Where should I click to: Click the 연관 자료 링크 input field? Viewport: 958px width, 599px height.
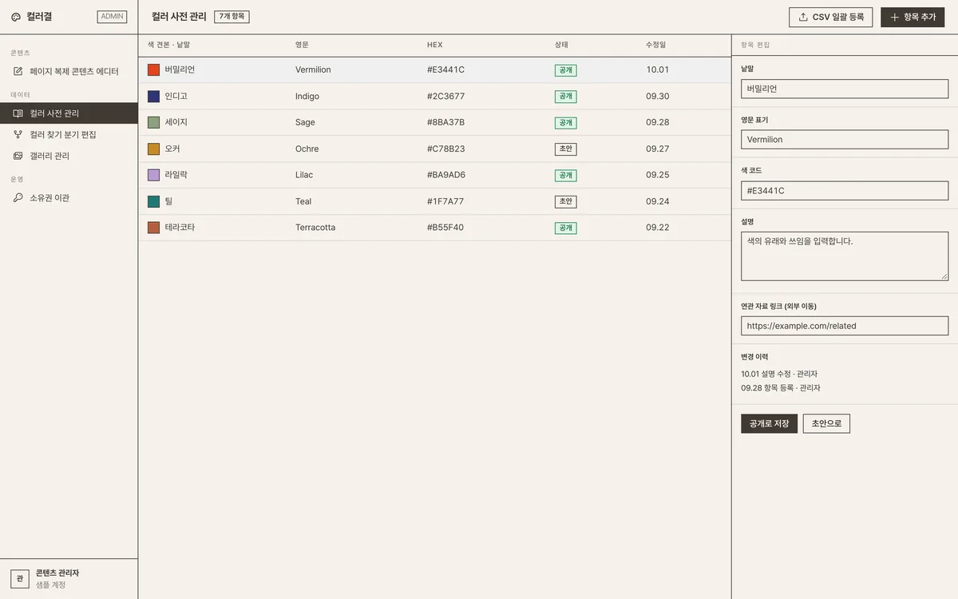pyautogui.click(x=845, y=326)
